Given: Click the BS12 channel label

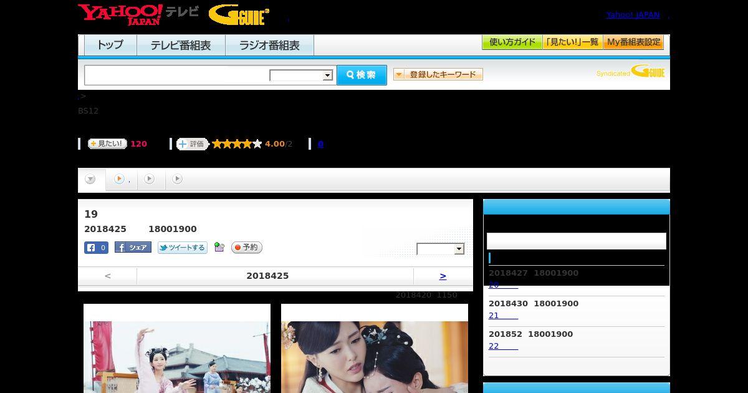Looking at the screenshot, I should point(88,111).
